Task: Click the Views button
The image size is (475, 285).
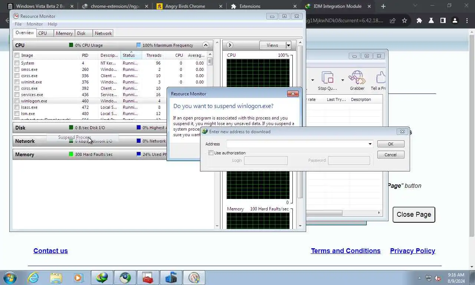Action: 272,45
